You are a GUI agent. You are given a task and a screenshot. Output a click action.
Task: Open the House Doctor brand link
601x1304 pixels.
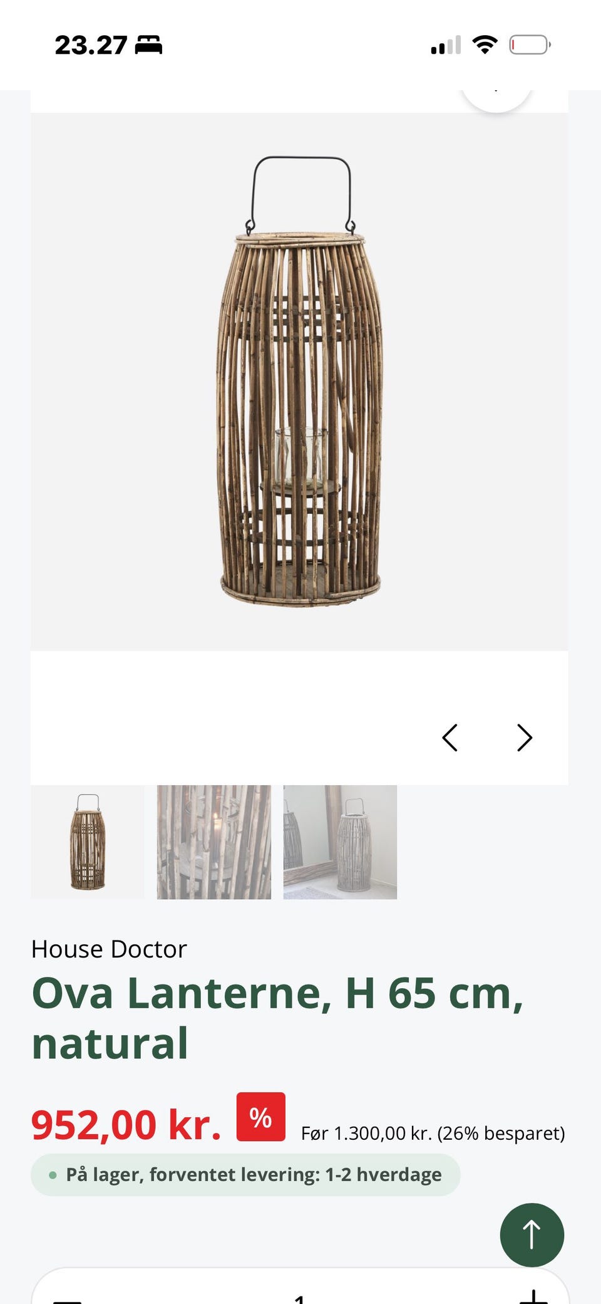pos(109,949)
